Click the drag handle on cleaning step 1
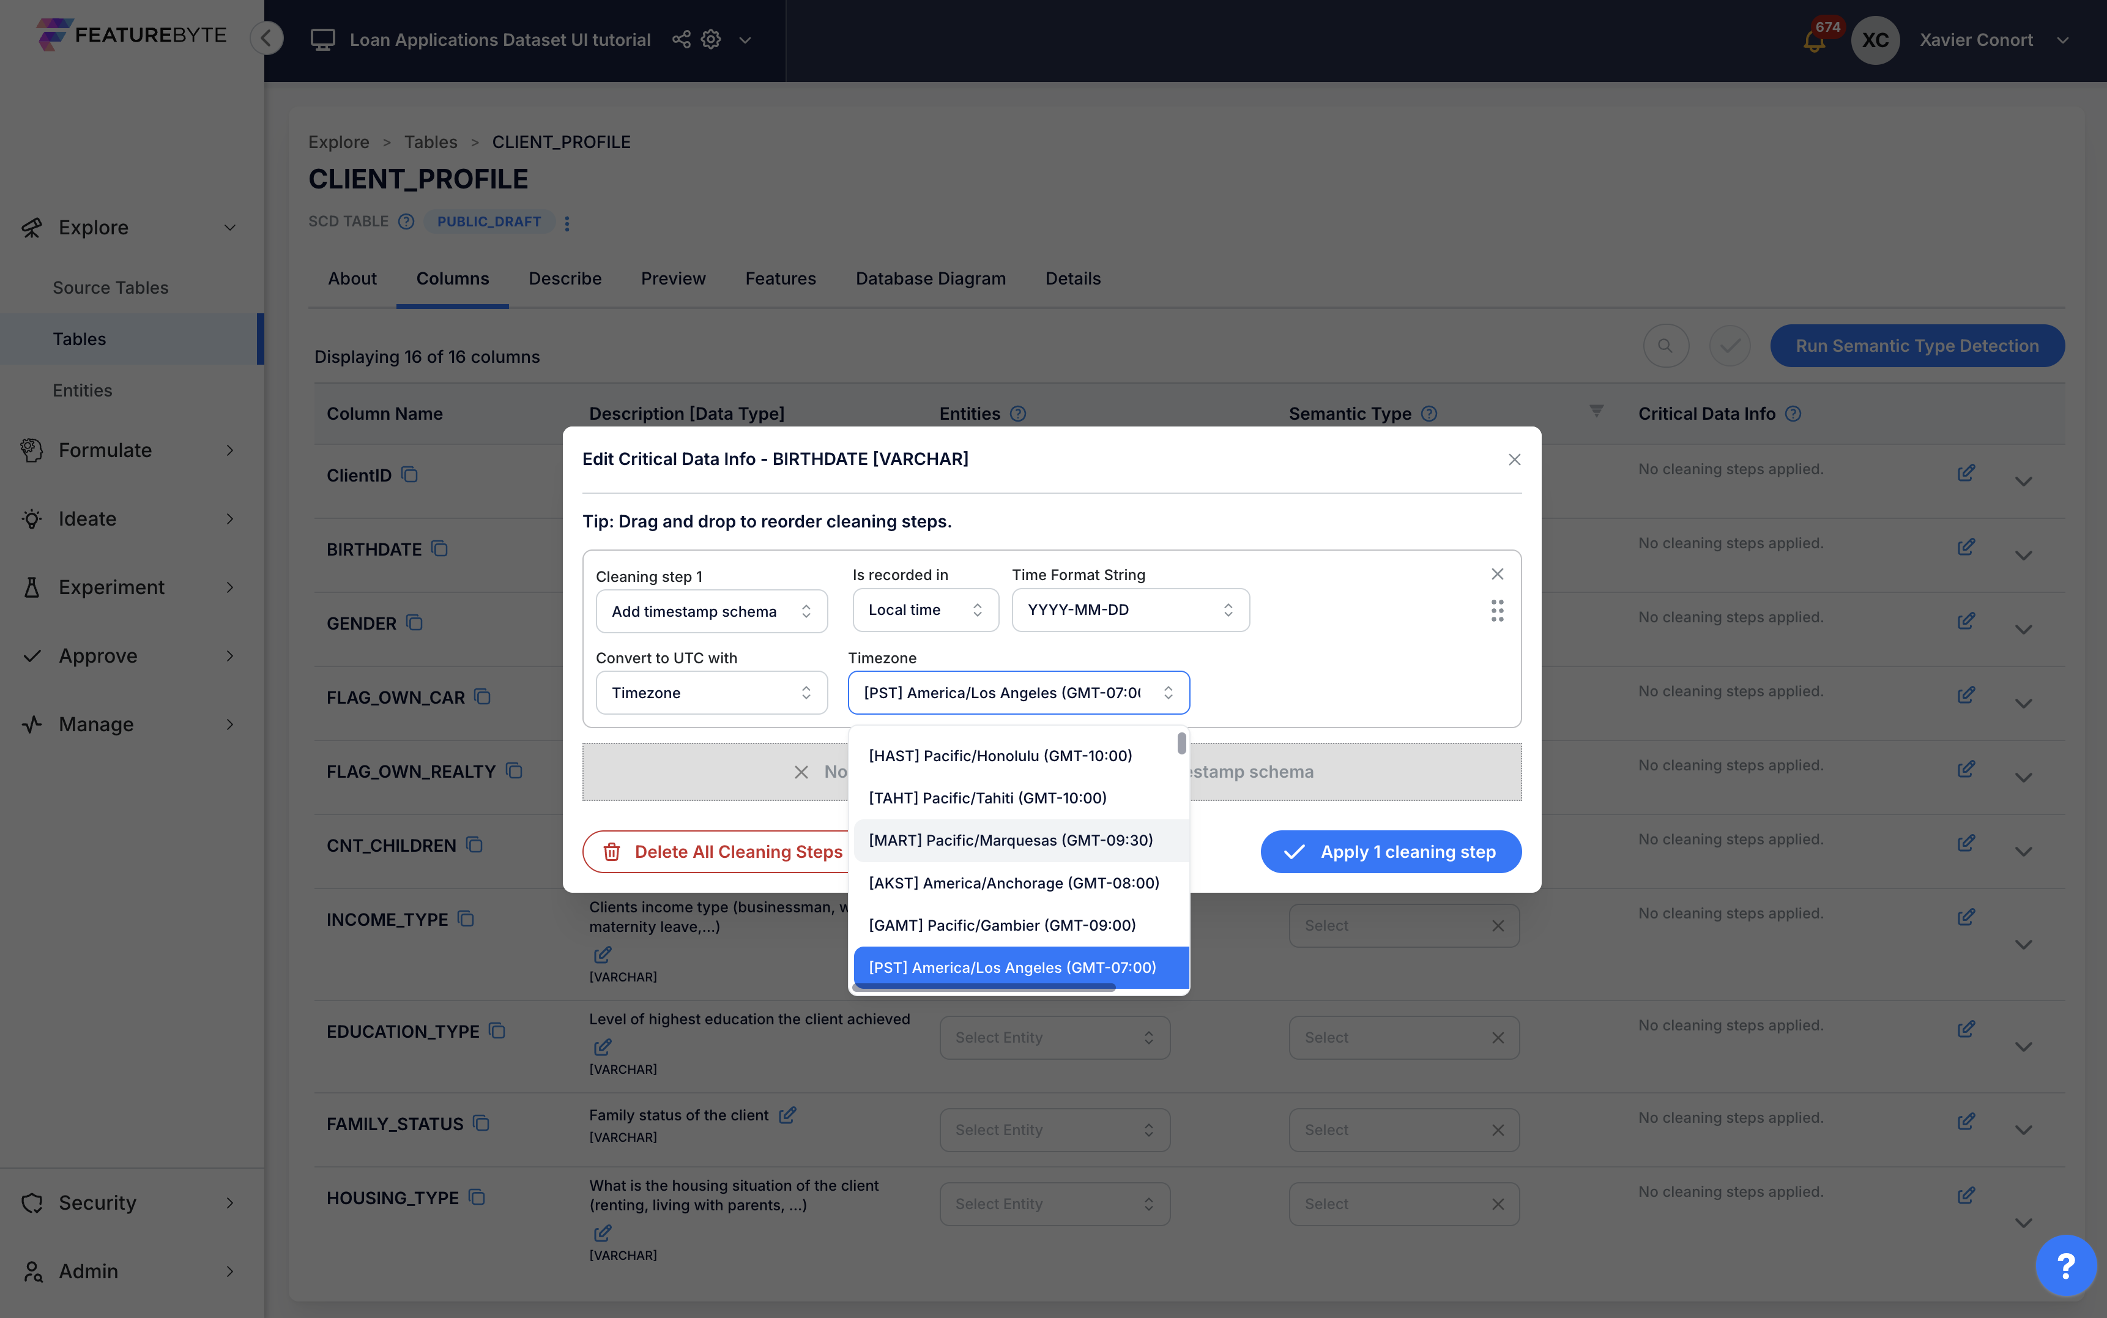The image size is (2107, 1318). (1496, 610)
